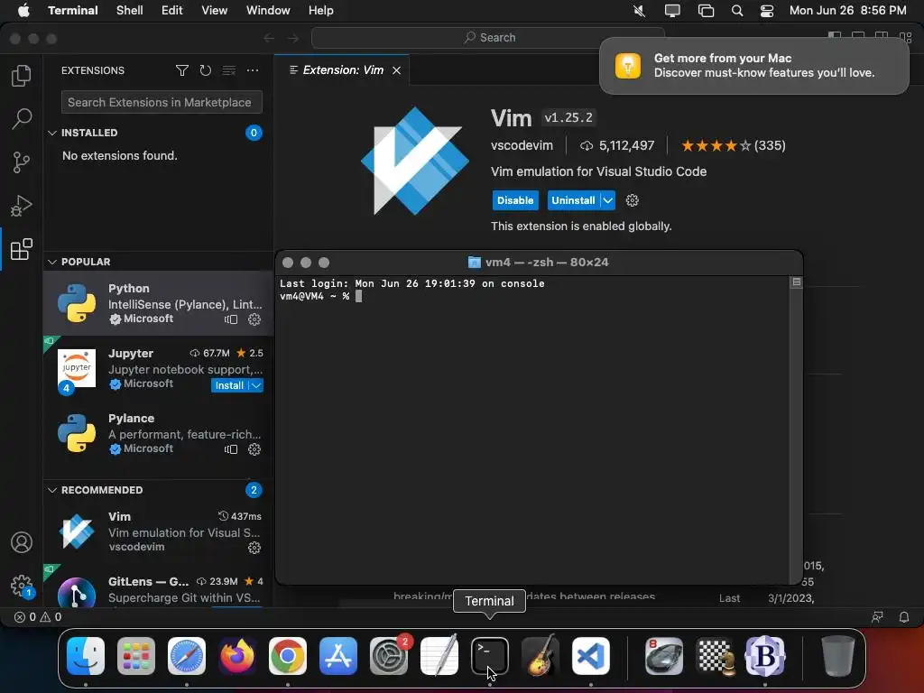Open the Edit menu
The height and width of the screenshot is (693, 924).
pos(172,11)
